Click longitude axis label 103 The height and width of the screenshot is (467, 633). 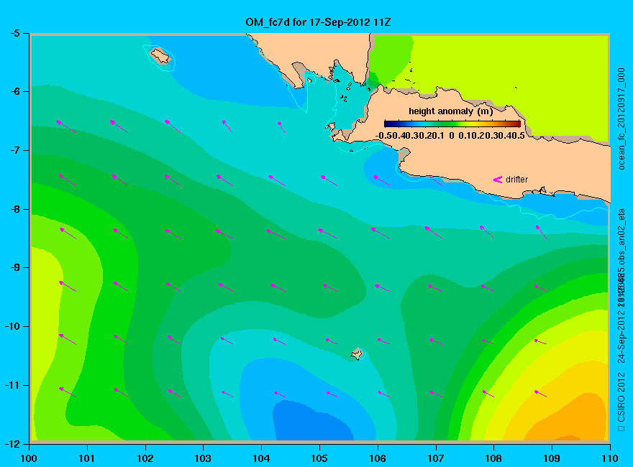pos(203,458)
